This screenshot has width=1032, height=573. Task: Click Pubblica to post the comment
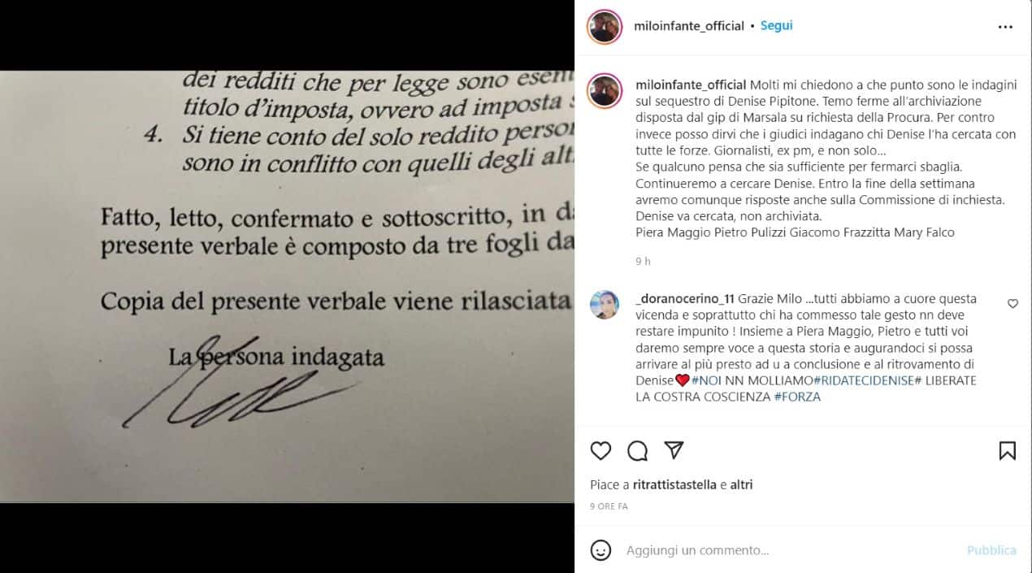[991, 550]
